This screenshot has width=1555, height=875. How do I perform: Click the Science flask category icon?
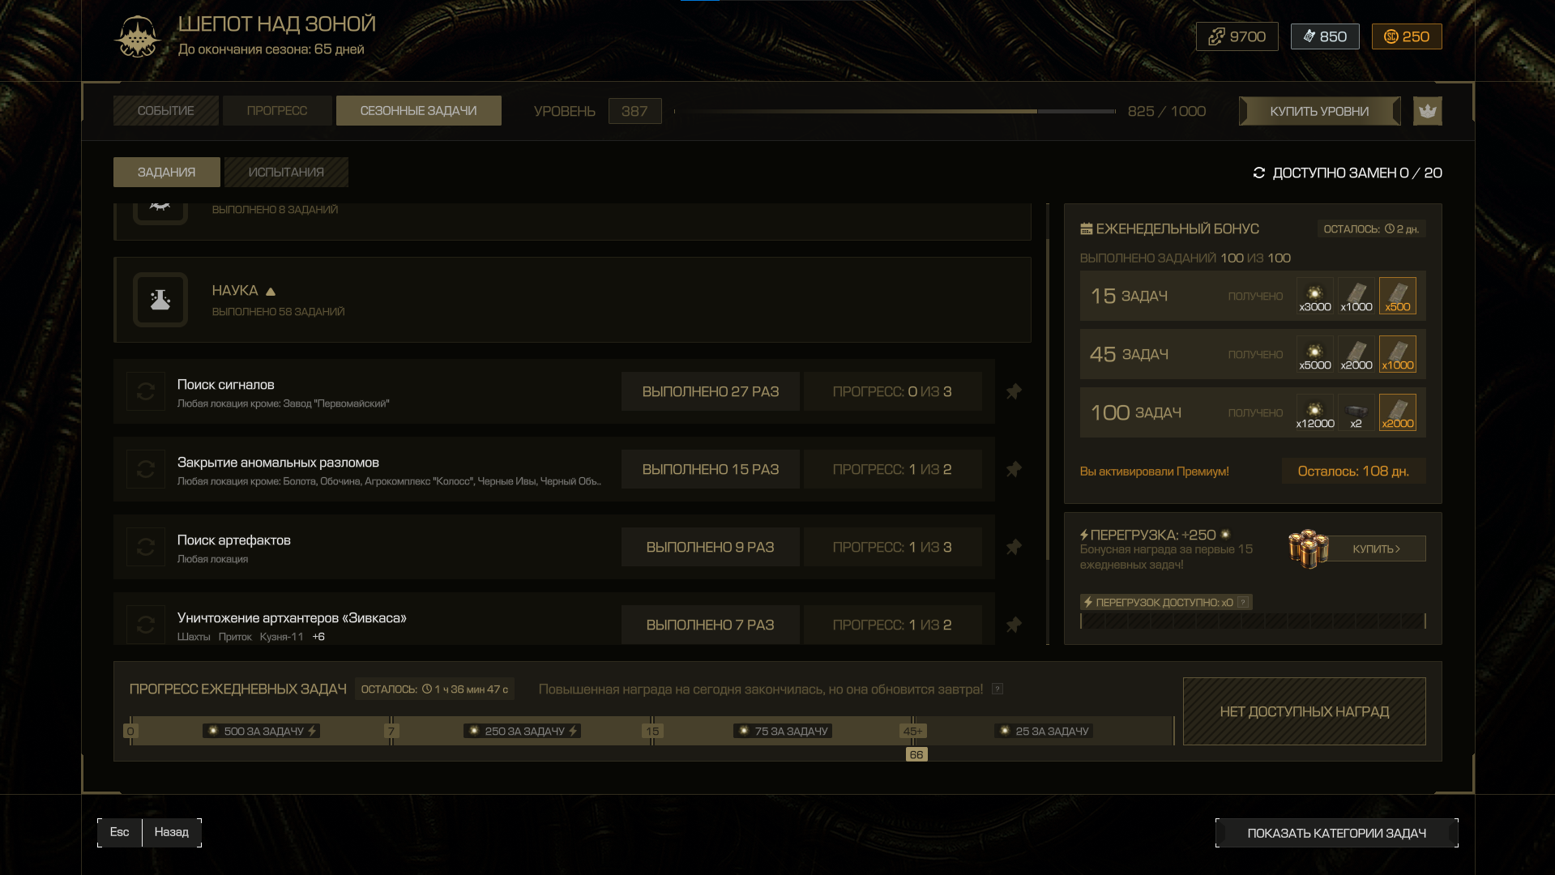(160, 300)
